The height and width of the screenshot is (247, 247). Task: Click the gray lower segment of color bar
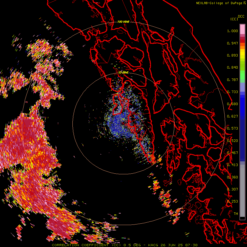pos(242,191)
